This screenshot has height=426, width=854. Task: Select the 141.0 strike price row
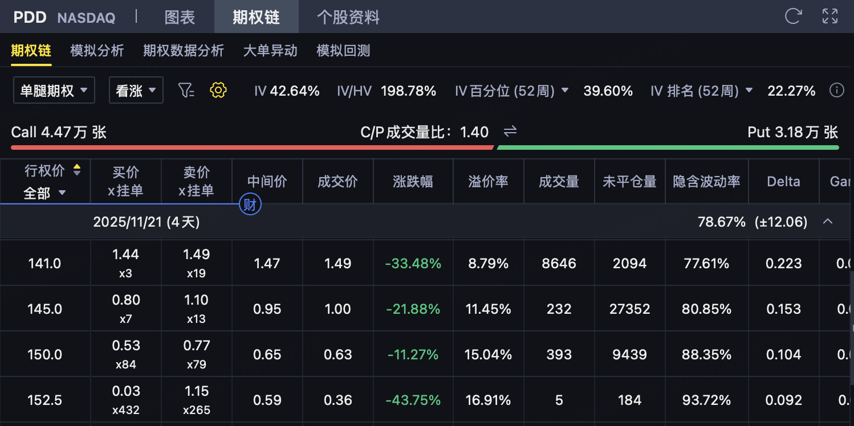(x=44, y=263)
